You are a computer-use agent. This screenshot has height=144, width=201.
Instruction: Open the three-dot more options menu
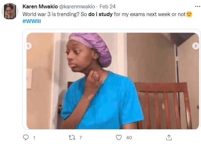coord(197,6)
